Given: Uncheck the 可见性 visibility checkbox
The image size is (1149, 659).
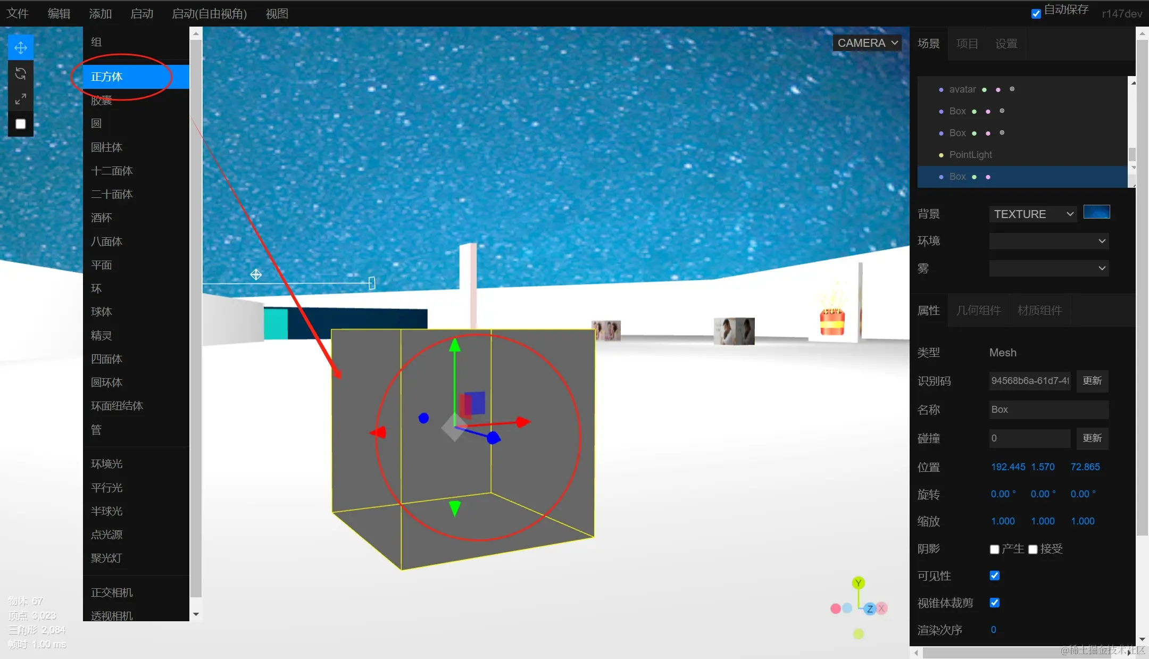Looking at the screenshot, I should 994,576.
